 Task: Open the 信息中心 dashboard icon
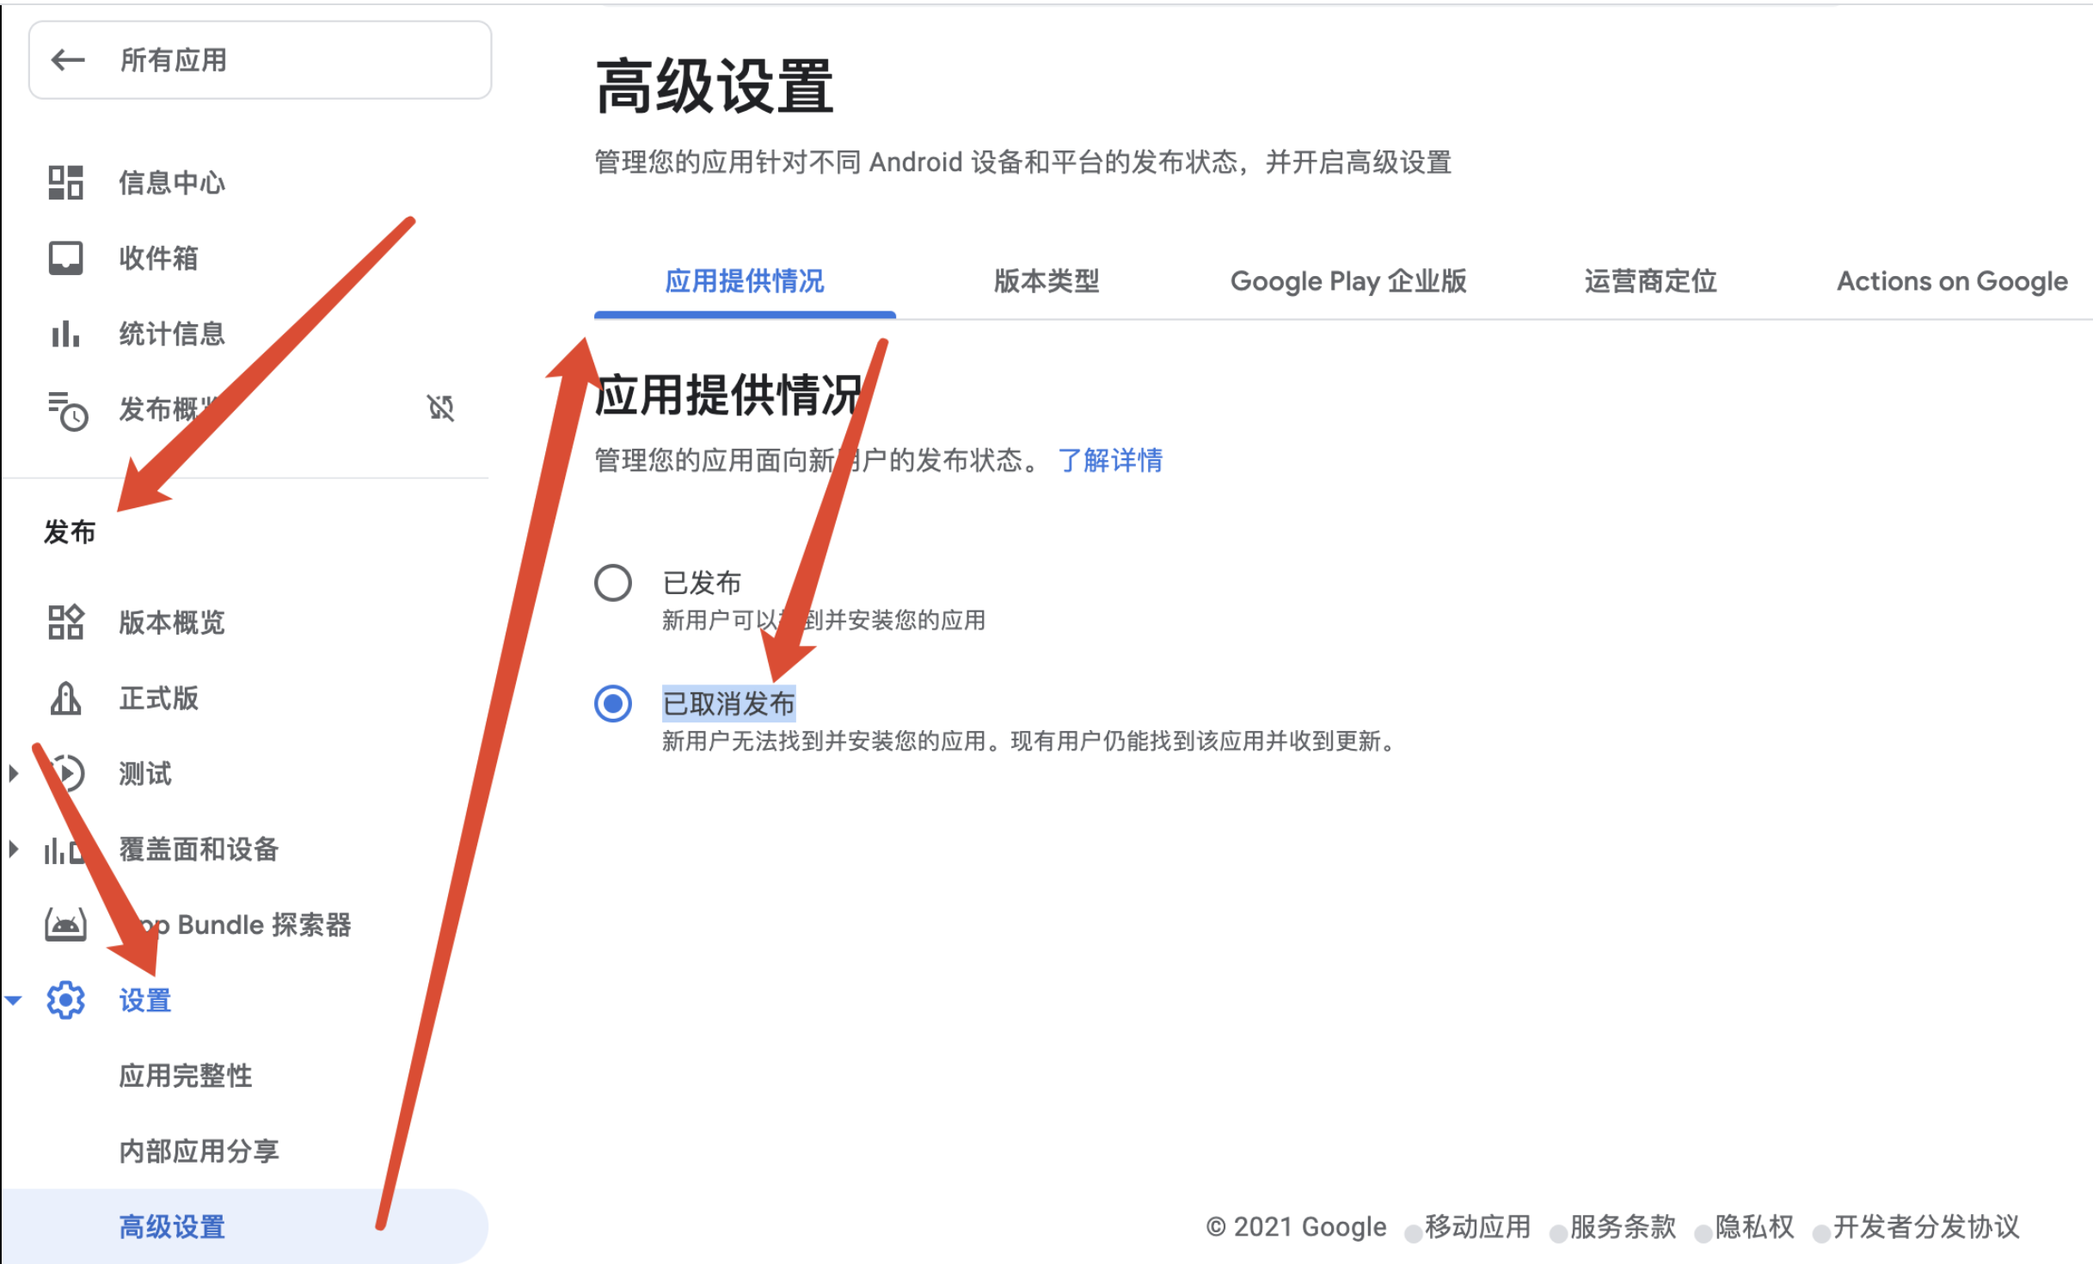(x=65, y=181)
